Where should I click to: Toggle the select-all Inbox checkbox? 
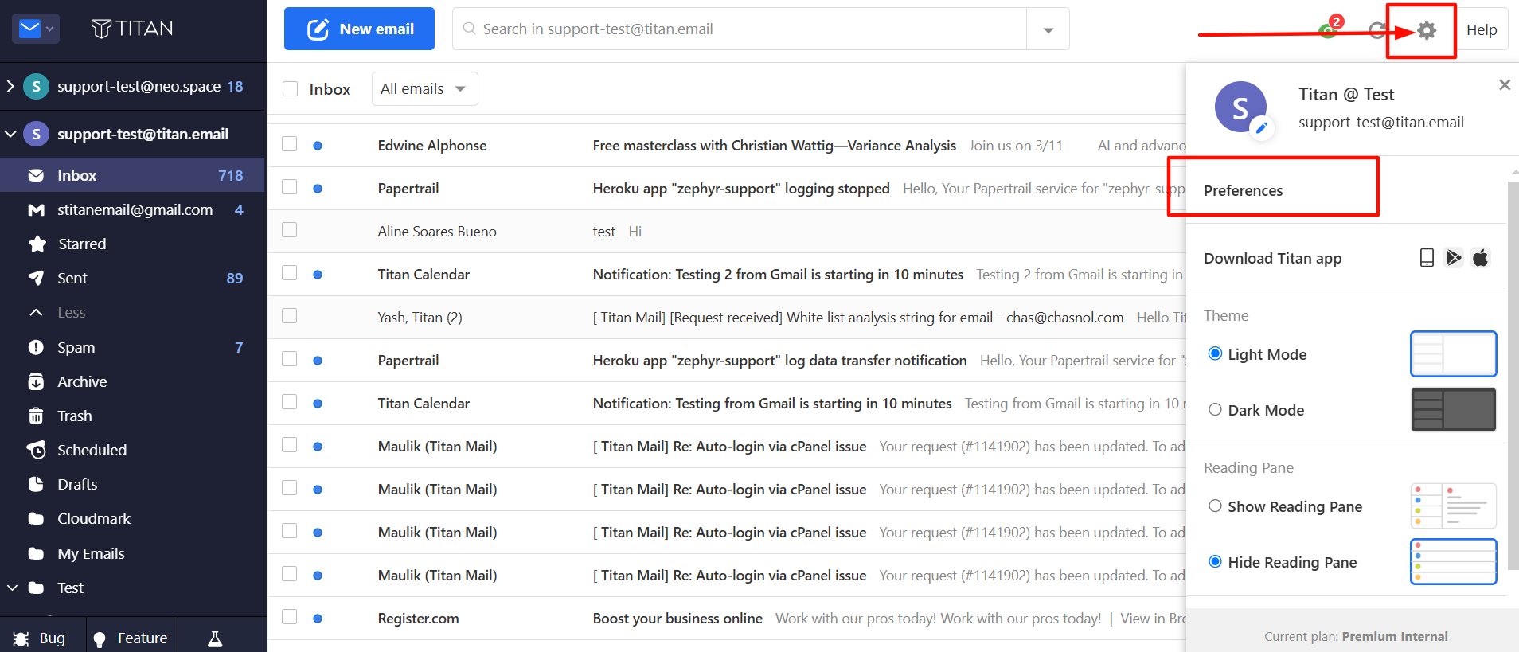pos(290,89)
